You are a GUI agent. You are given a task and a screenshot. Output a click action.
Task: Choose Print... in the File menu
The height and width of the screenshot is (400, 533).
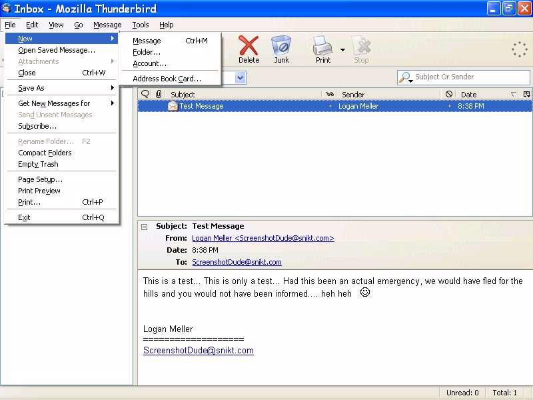pyautogui.click(x=61, y=202)
